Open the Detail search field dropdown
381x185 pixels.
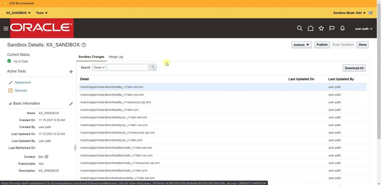pyautogui.click(x=99, y=68)
